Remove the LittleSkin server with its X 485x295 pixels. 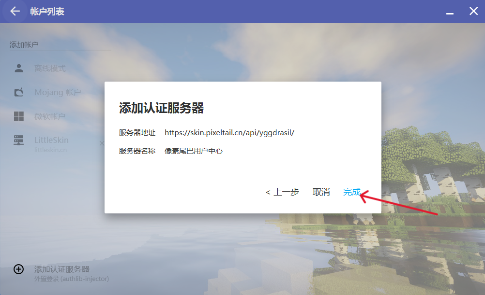[x=102, y=143]
